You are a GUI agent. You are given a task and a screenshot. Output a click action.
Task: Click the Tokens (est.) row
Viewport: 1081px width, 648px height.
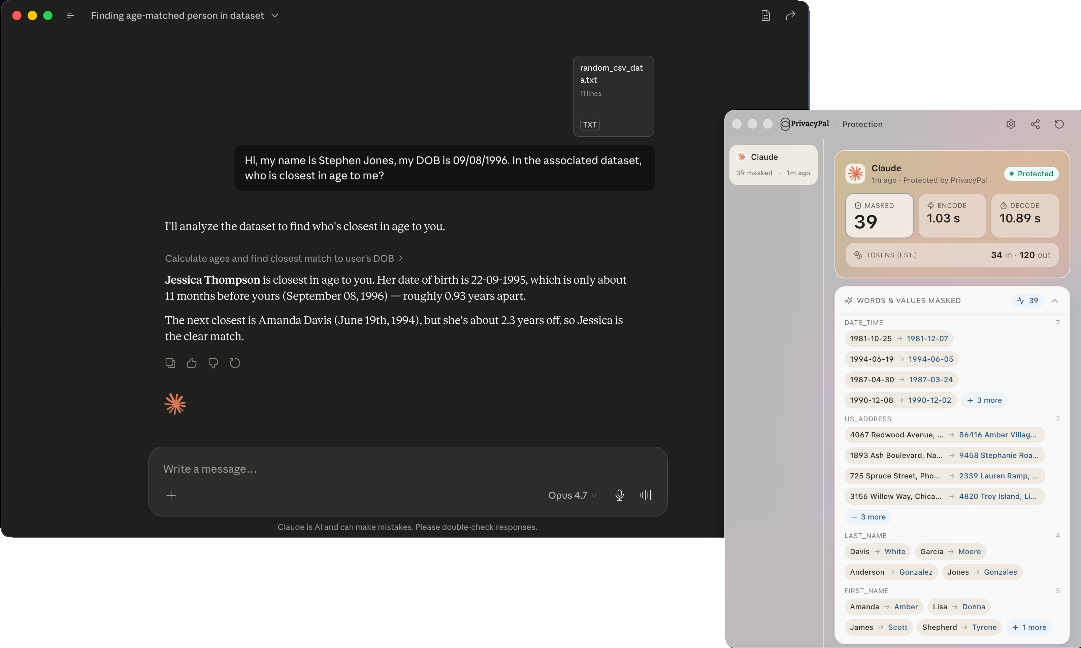pos(952,255)
